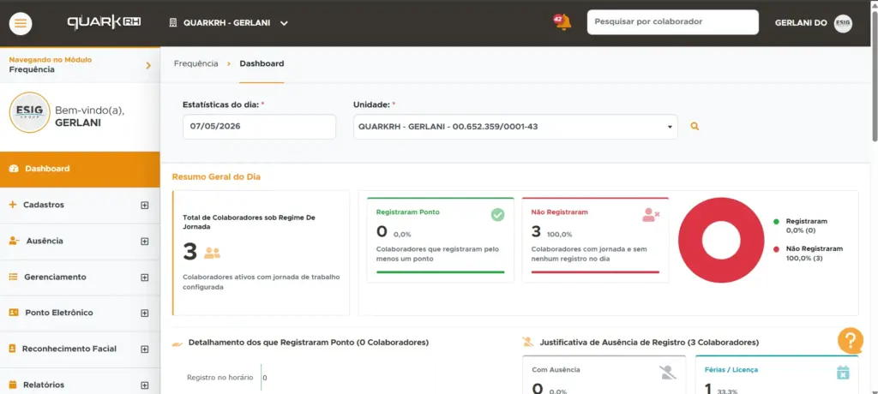Image resolution: width=878 pixels, height=394 pixels.
Task: Open the orange help question mark button
Action: pyautogui.click(x=850, y=340)
